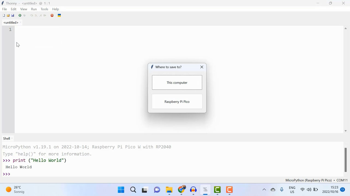The image size is (350, 196).
Task: Open the Tools menu
Action: pos(44,9)
